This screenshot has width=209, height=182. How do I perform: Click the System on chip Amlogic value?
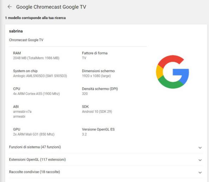40,76
